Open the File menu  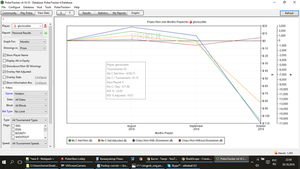(x=3, y=7)
